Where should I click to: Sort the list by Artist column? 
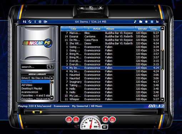[93, 29]
